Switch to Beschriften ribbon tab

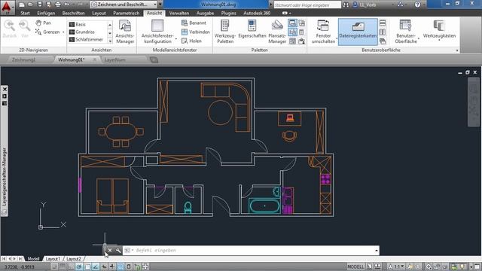pyautogui.click(x=73, y=14)
